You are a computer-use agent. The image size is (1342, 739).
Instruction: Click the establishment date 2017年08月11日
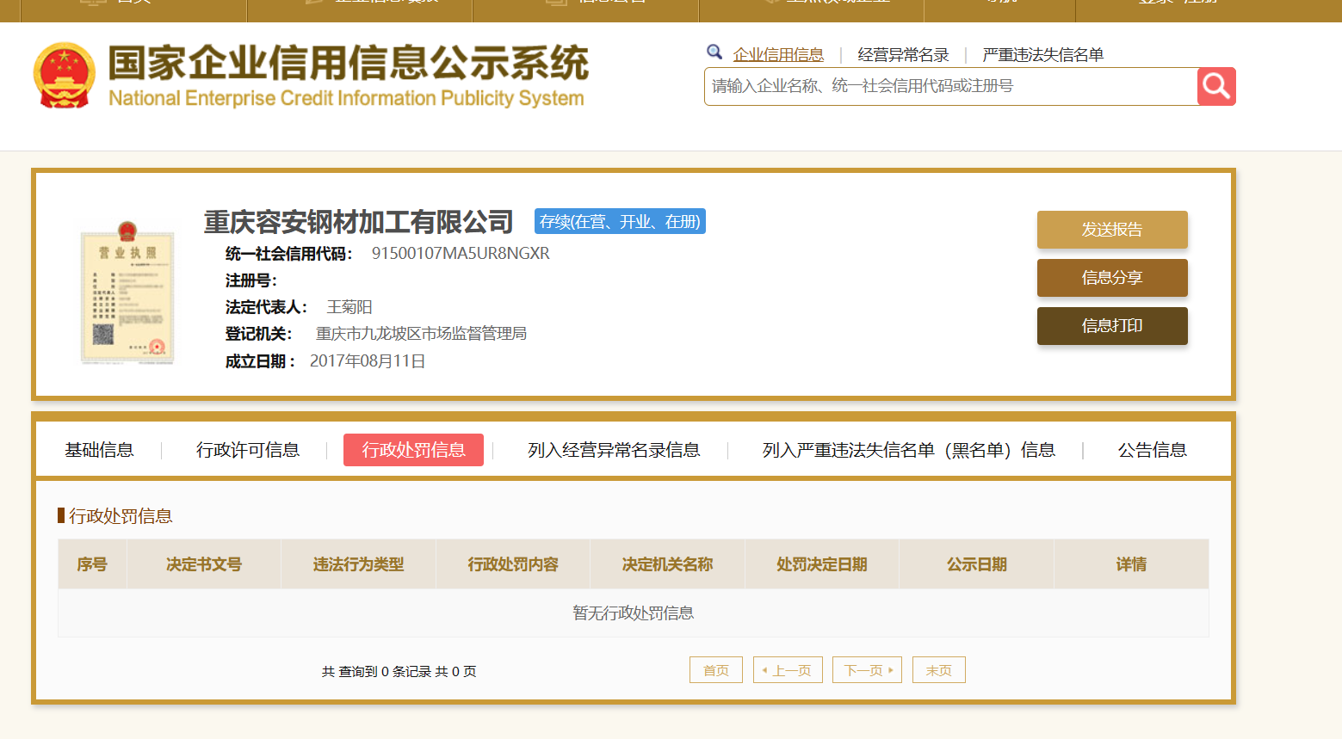click(x=368, y=361)
